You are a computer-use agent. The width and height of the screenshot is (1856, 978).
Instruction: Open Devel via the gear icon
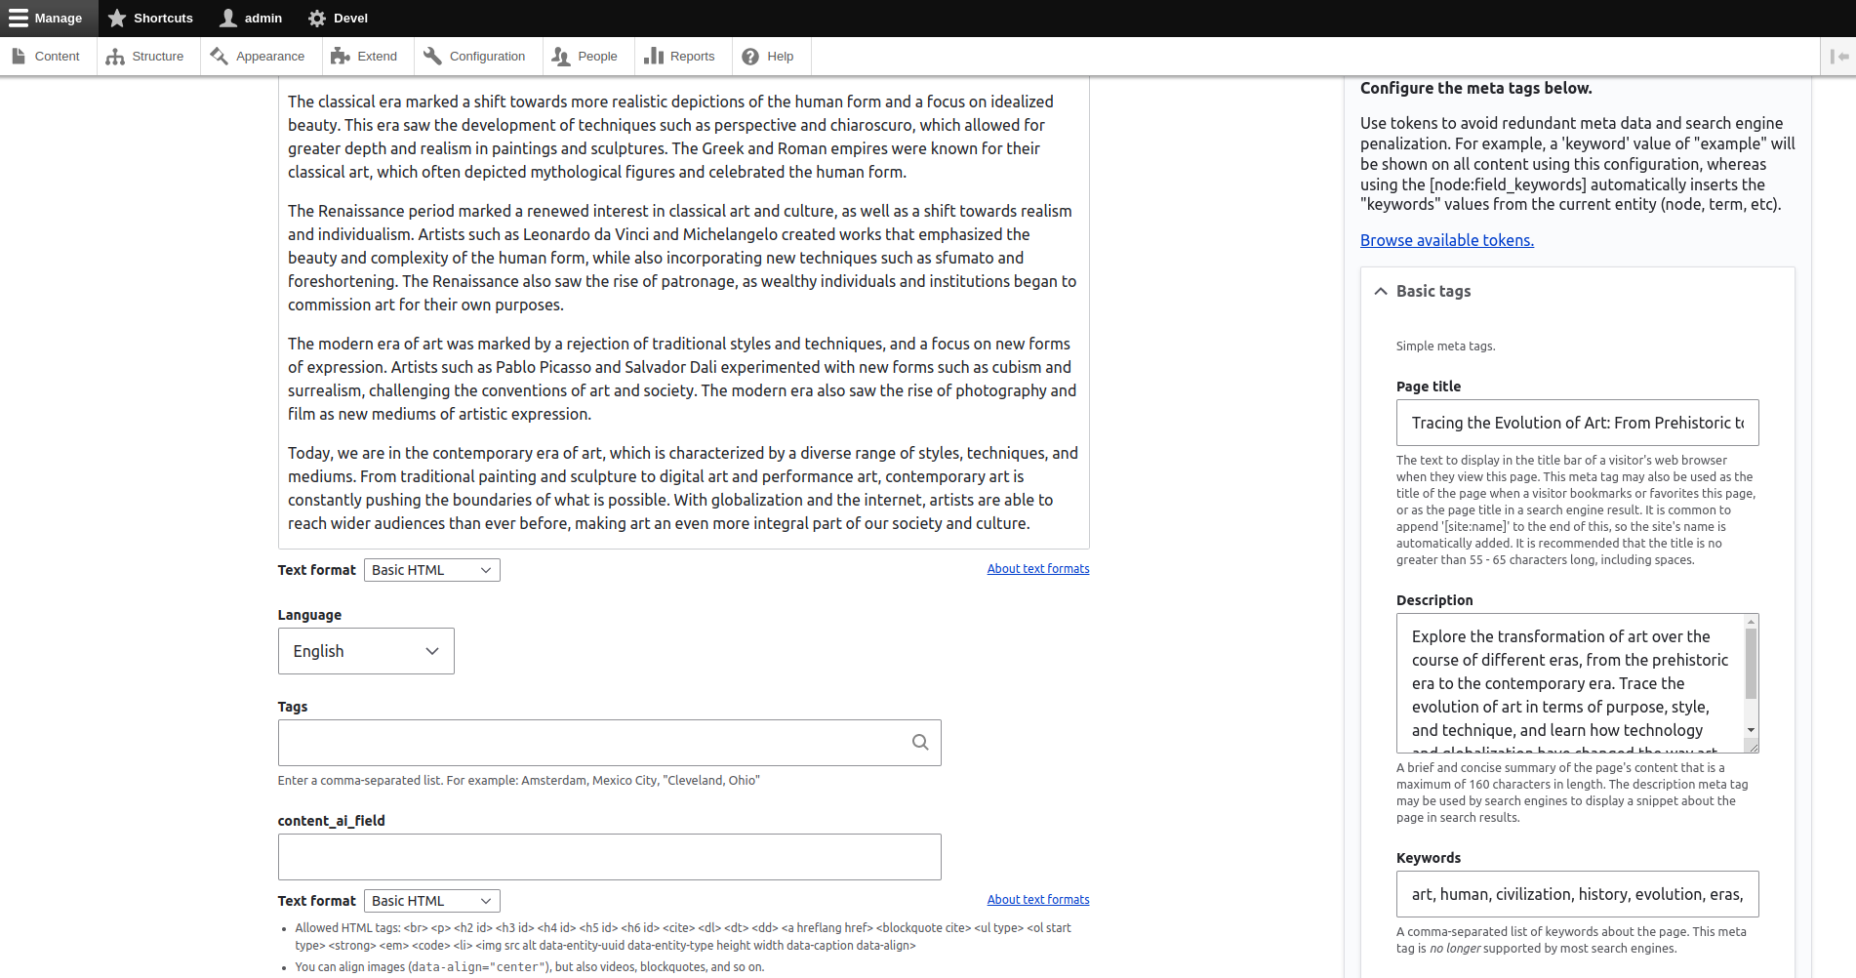click(315, 18)
